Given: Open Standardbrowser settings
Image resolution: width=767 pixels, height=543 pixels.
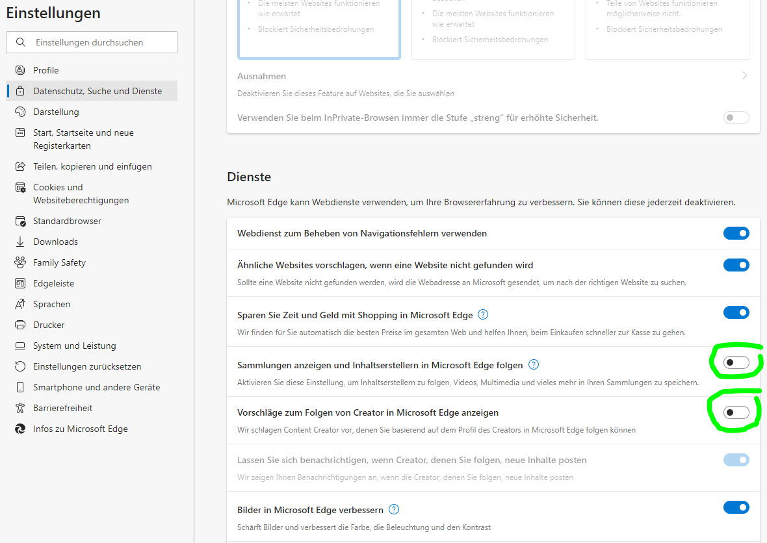Looking at the screenshot, I should click(92, 221).
